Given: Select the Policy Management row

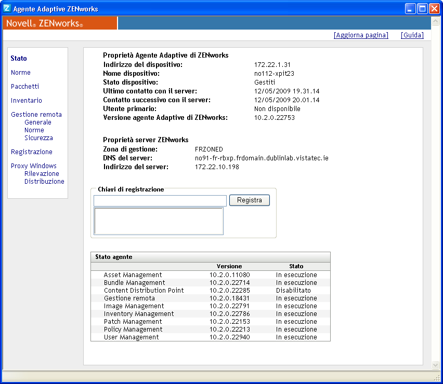Looking at the screenshot, I should pos(211,330).
